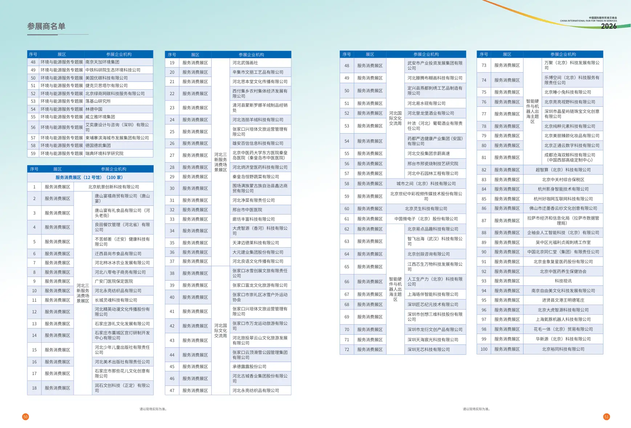Click the orange page number 50 badge
This screenshot has width=631, height=428.
coord(25,417)
